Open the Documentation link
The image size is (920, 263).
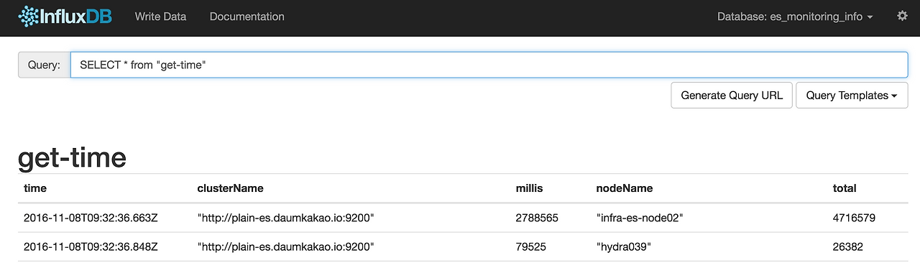(x=247, y=17)
